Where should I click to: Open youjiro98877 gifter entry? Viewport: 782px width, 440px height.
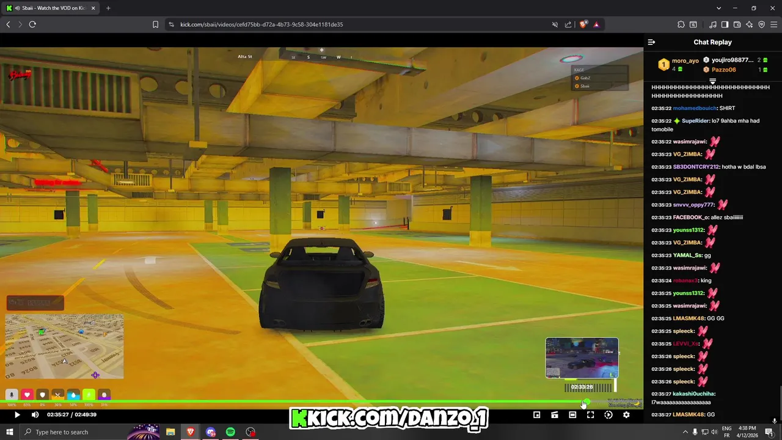click(733, 60)
